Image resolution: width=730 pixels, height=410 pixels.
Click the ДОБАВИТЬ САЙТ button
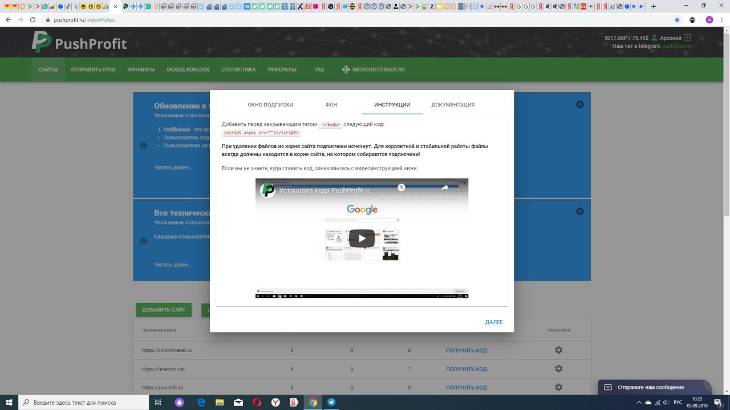point(164,310)
